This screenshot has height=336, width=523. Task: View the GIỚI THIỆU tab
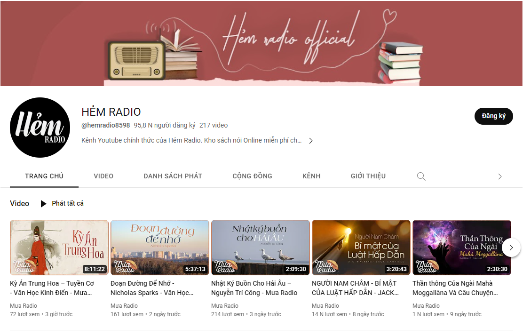point(368,176)
